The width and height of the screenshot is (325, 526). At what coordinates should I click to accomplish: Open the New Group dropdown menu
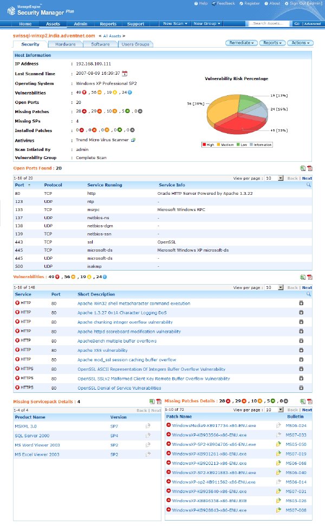coord(207,23)
